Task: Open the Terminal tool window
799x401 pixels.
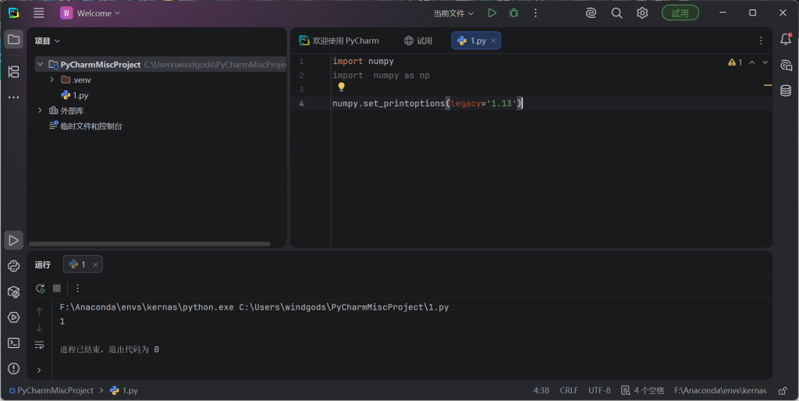Action: 13,342
